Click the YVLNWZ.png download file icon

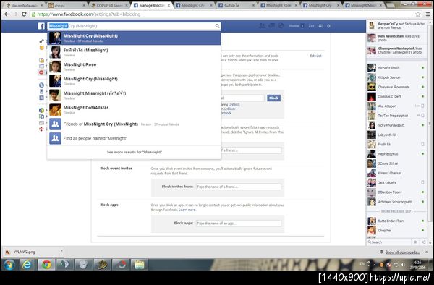click(x=8, y=252)
